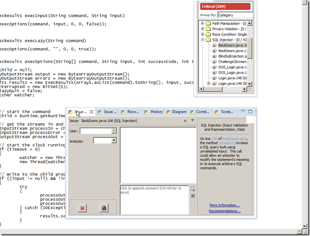Open the Recommendations link

(225, 211)
